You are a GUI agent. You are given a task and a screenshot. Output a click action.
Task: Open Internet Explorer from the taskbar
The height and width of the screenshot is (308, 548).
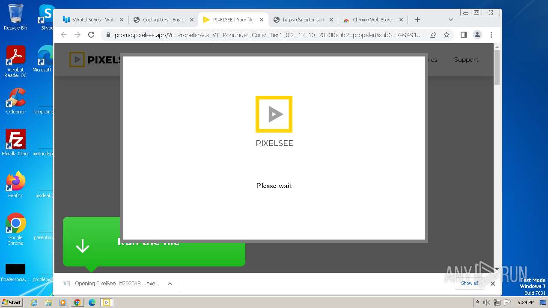coord(34,302)
